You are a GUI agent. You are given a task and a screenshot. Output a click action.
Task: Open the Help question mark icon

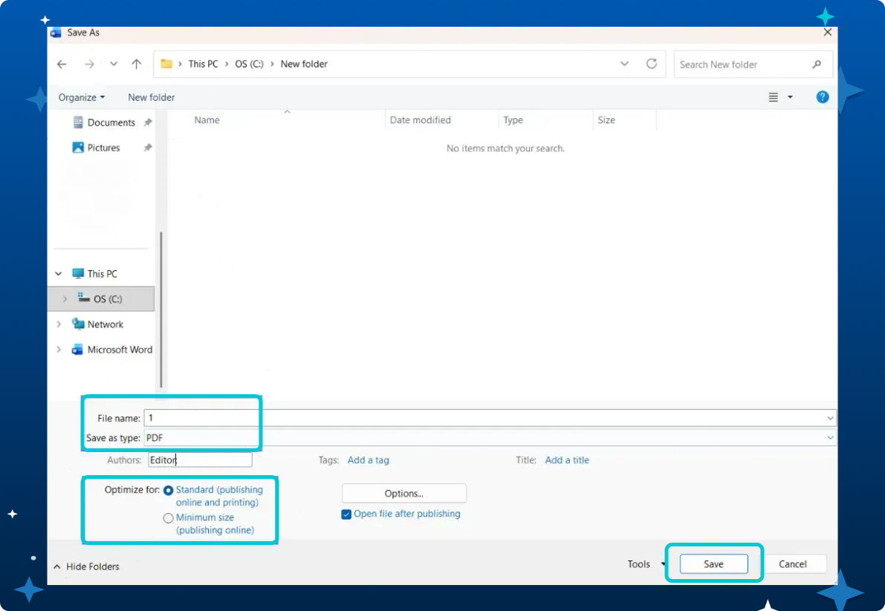point(822,97)
